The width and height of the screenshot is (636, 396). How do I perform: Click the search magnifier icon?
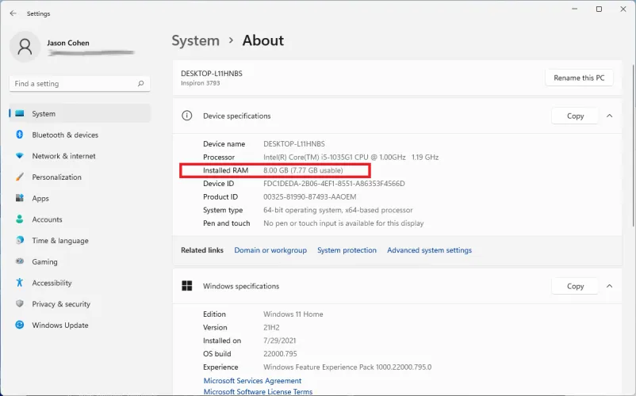(140, 84)
